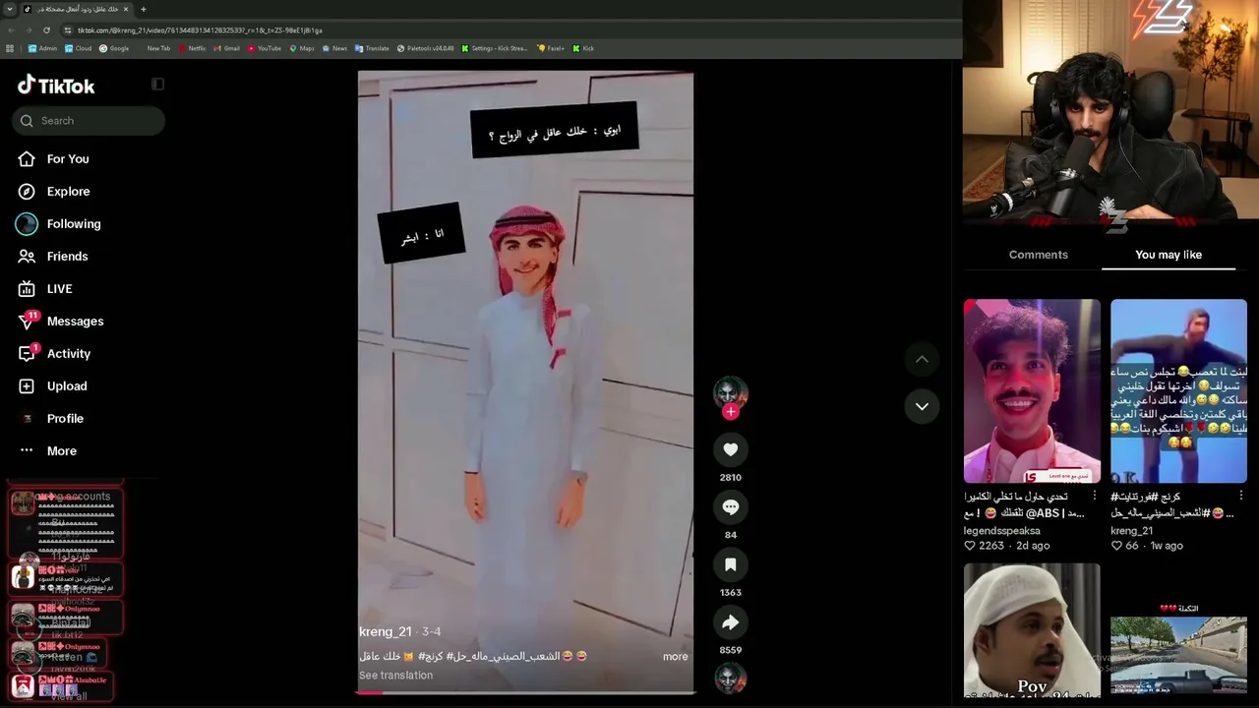Open site info icon in address bar

pyautogui.click(x=67, y=30)
